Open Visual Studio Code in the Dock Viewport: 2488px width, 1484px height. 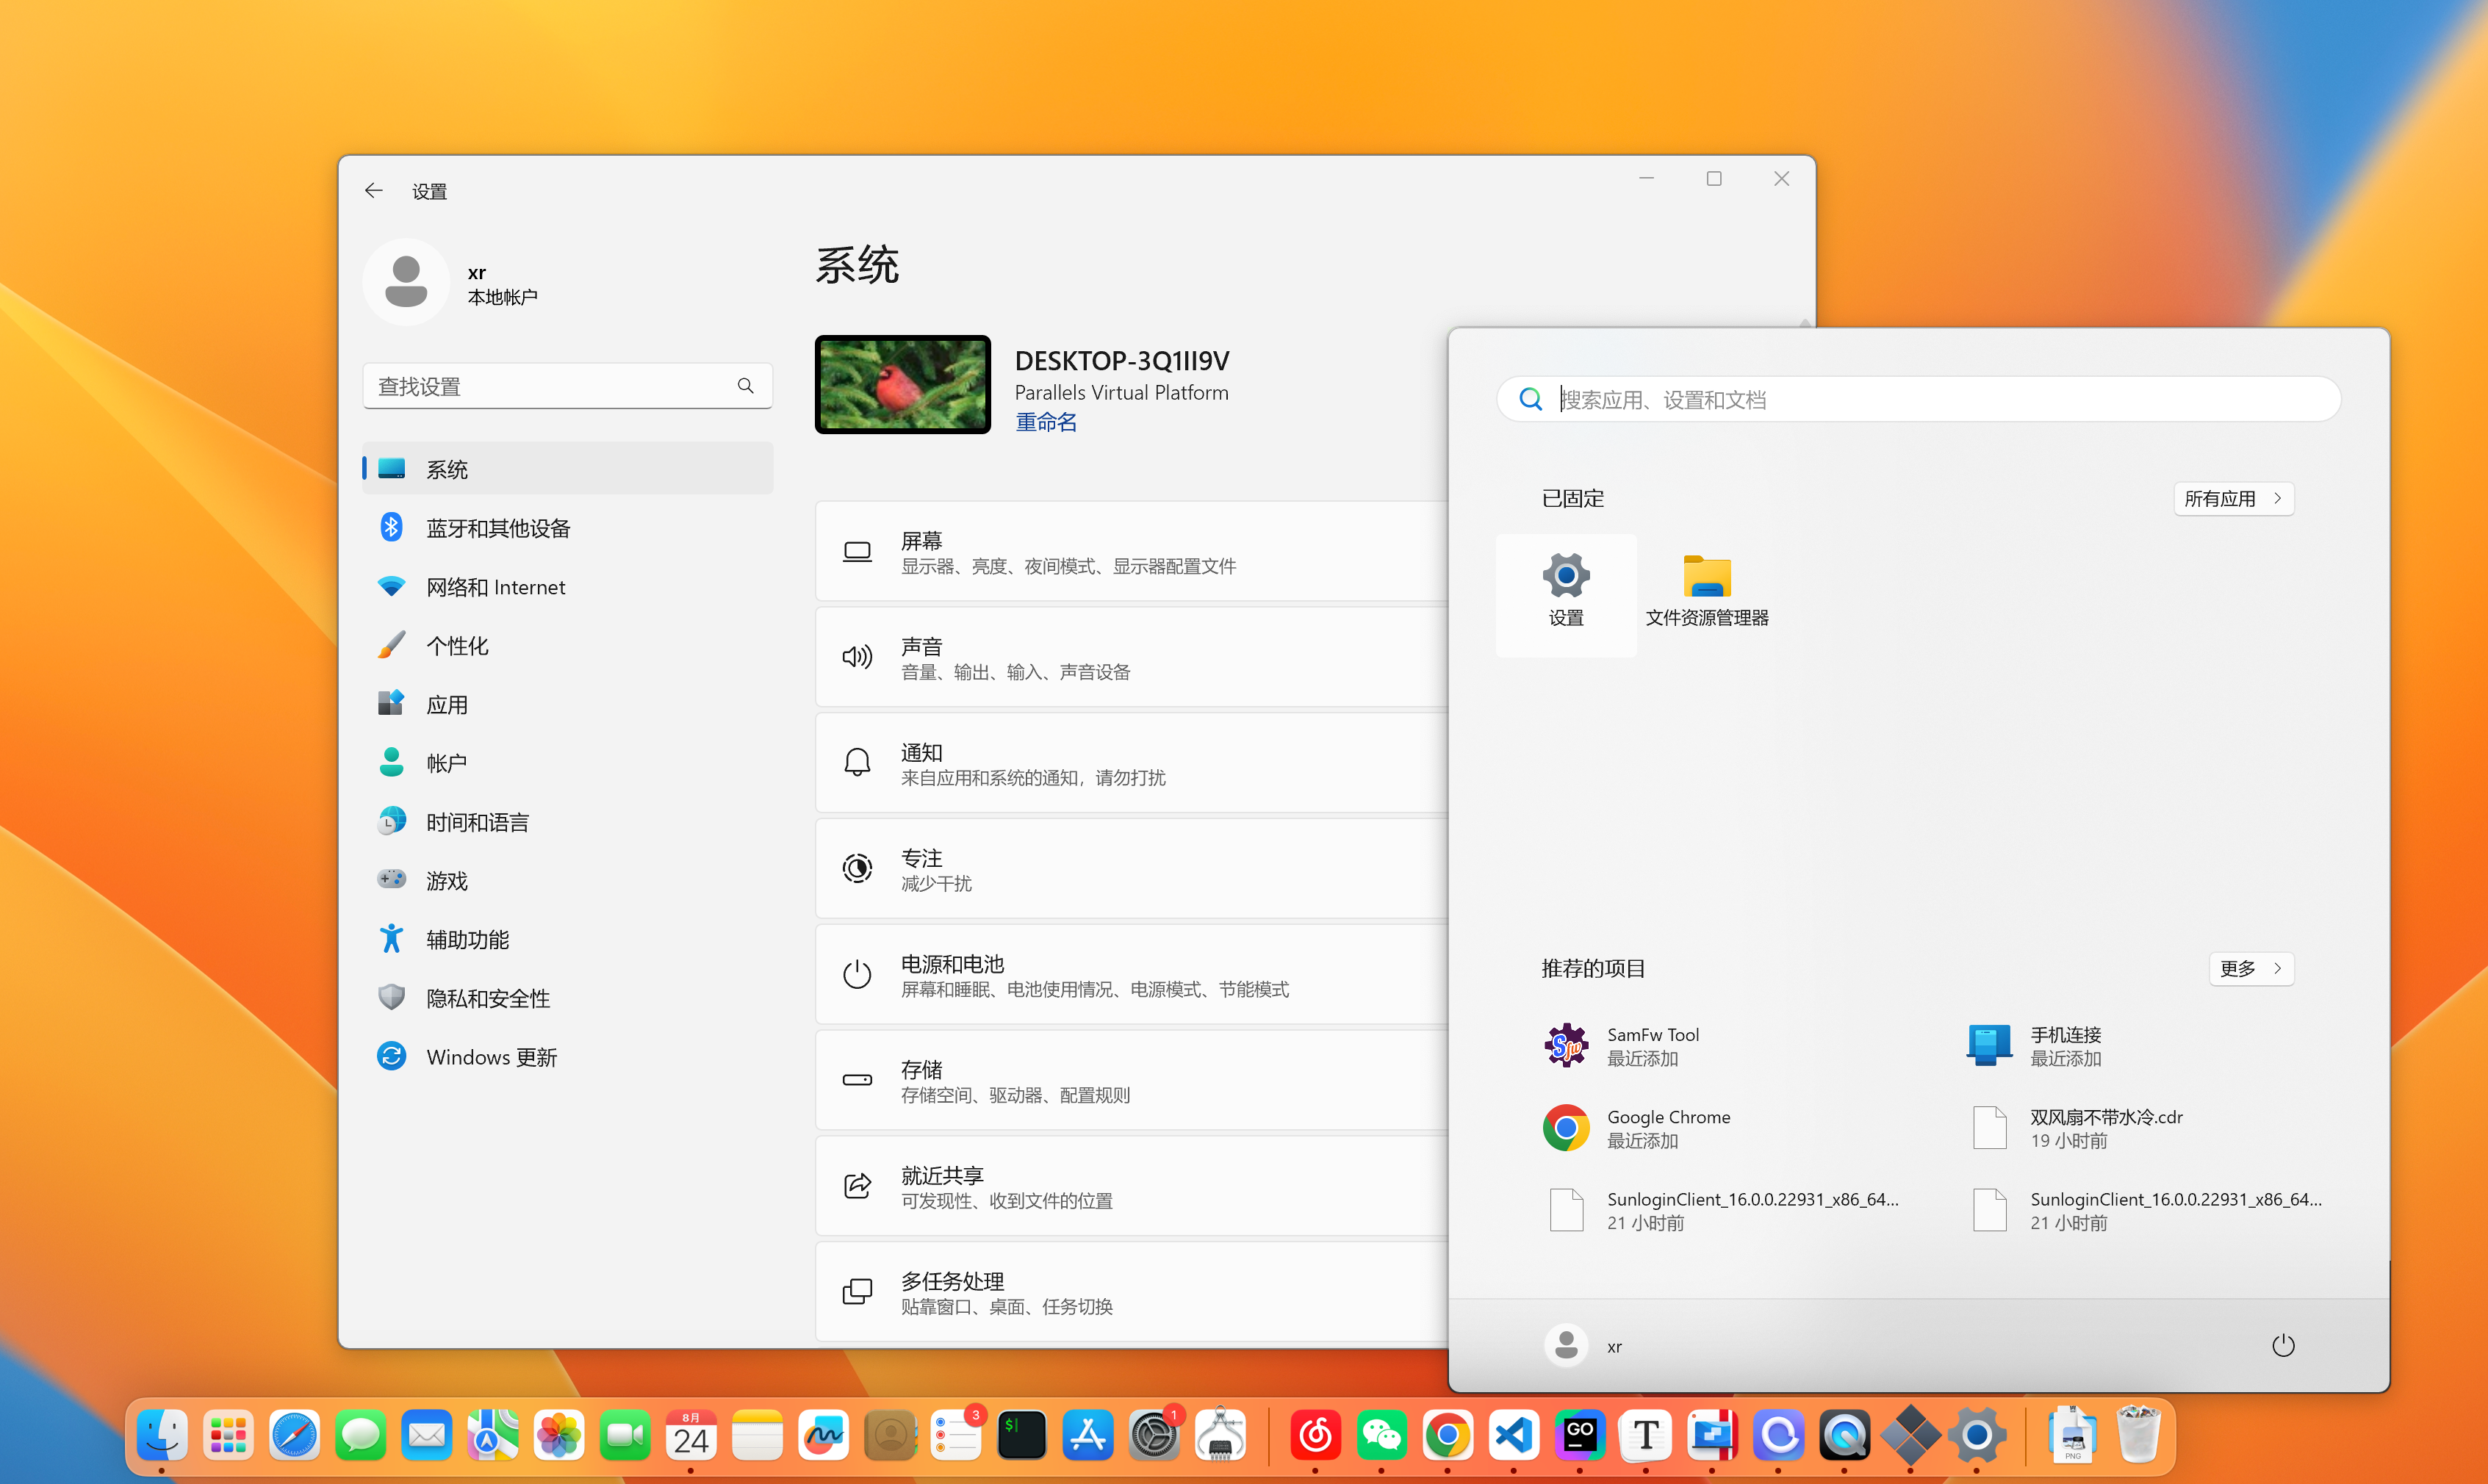(1513, 1436)
